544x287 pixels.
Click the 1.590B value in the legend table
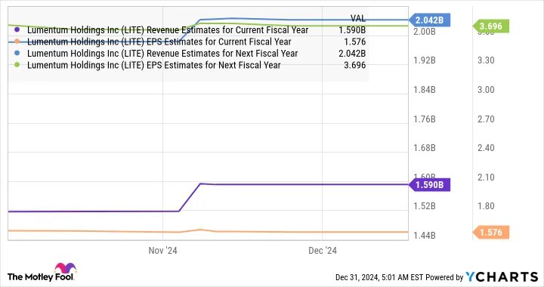[352, 30]
